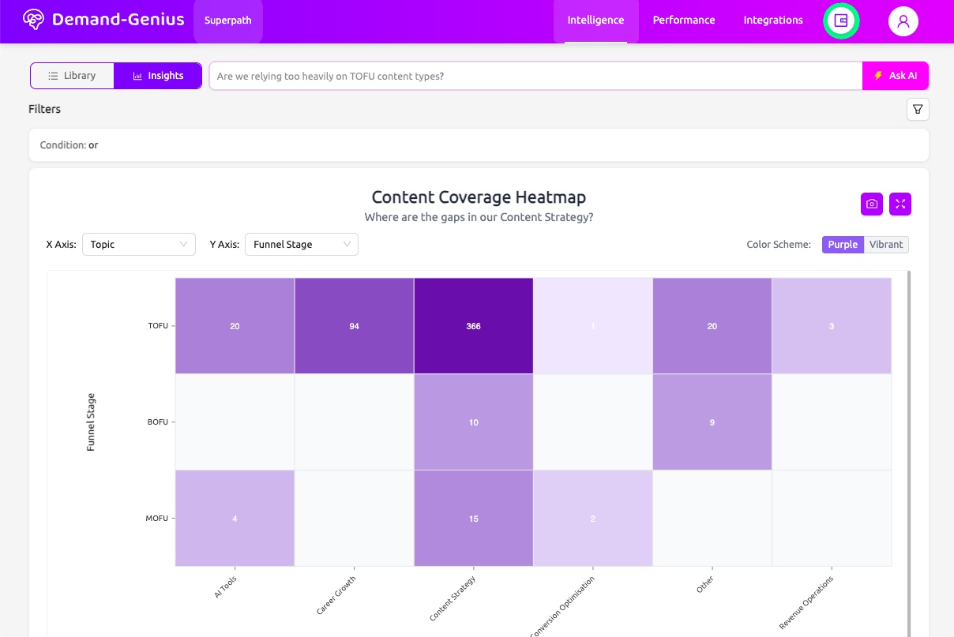The image size is (954, 637).
Task: Open the Y Axis Funnel Stage dropdown
Action: [301, 244]
